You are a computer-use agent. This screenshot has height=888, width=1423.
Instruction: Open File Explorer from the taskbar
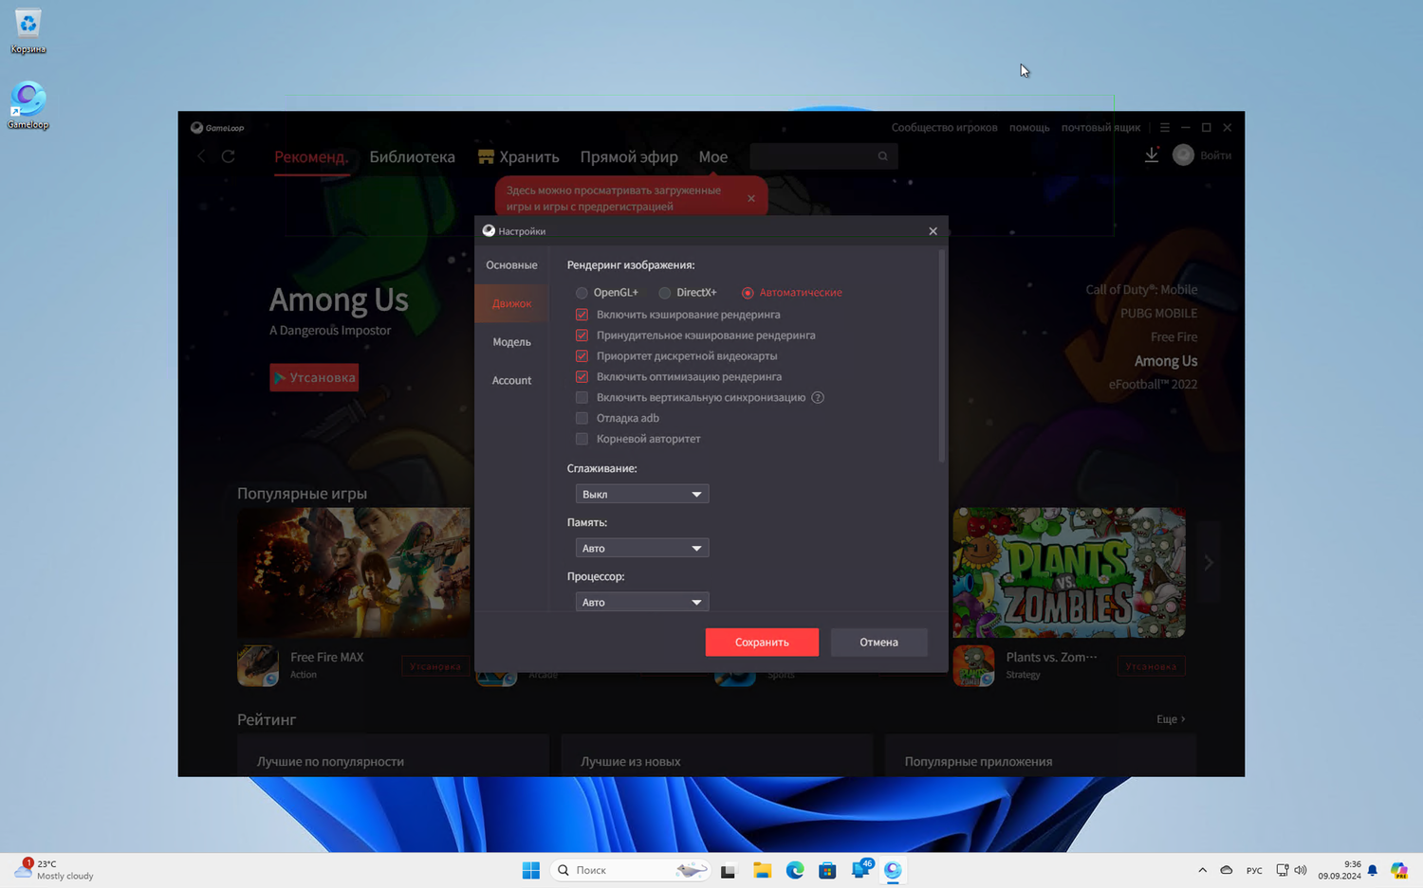pyautogui.click(x=762, y=870)
